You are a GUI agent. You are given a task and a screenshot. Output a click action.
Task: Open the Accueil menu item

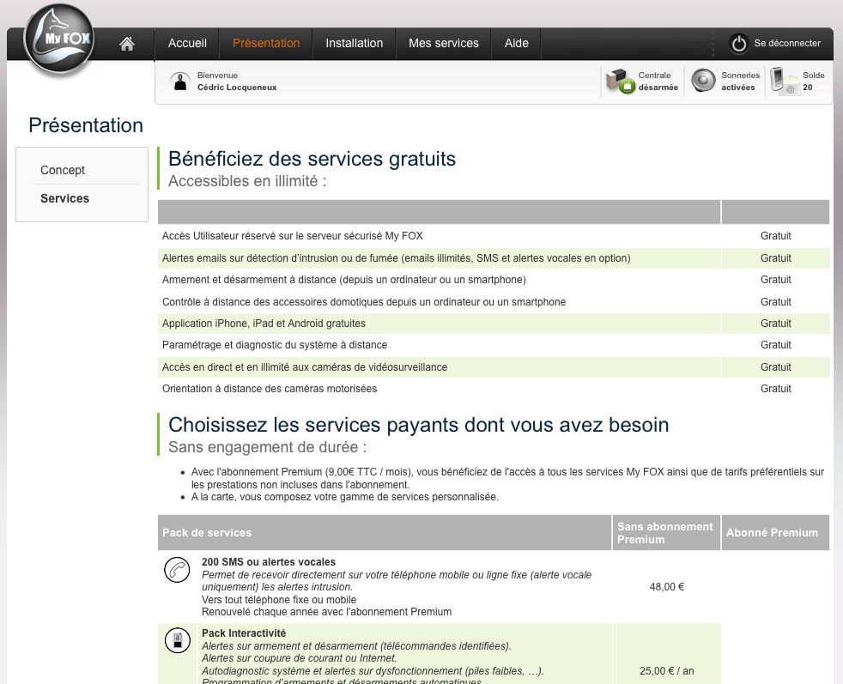[x=187, y=44]
